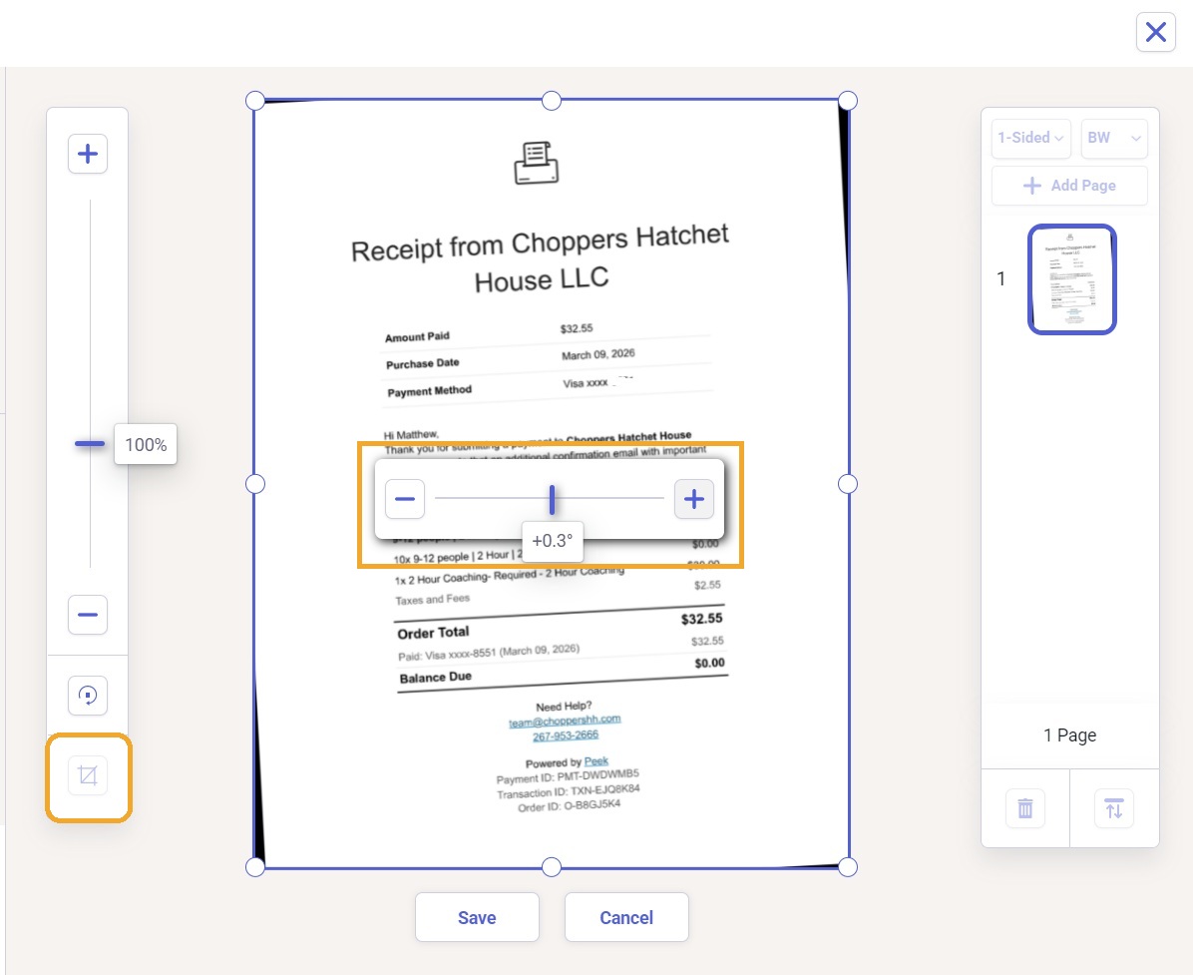1193x975 pixels.
Task: Open the 1-Sided dropdown
Action: (1031, 138)
